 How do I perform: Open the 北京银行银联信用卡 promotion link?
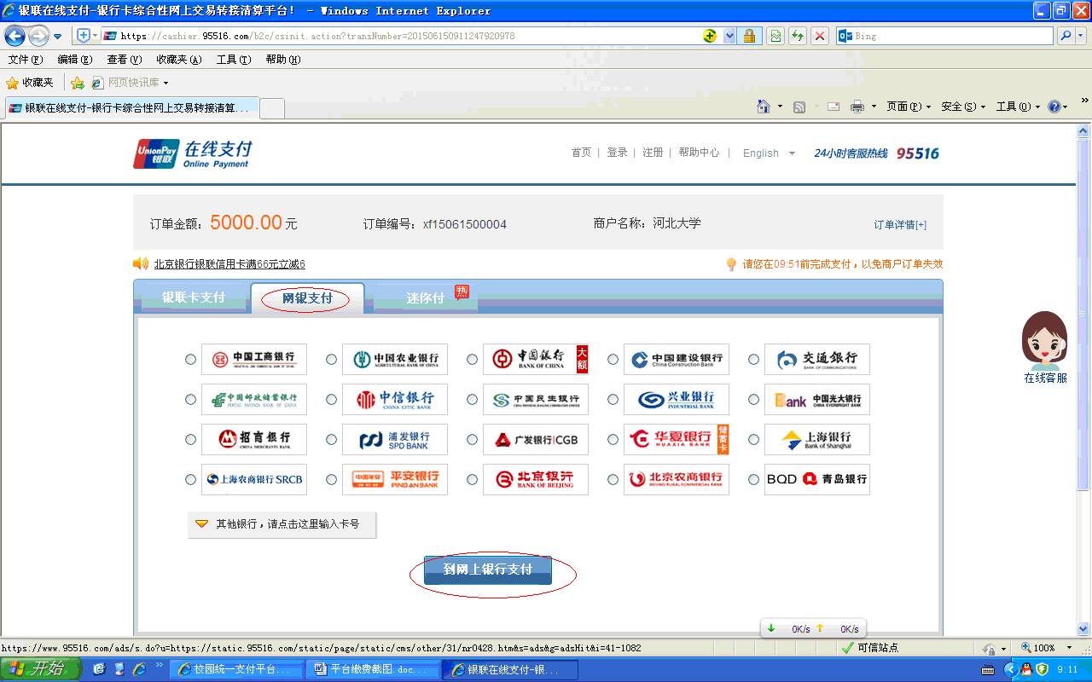tap(229, 264)
